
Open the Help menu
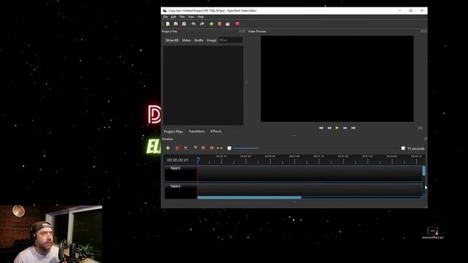tap(200, 17)
